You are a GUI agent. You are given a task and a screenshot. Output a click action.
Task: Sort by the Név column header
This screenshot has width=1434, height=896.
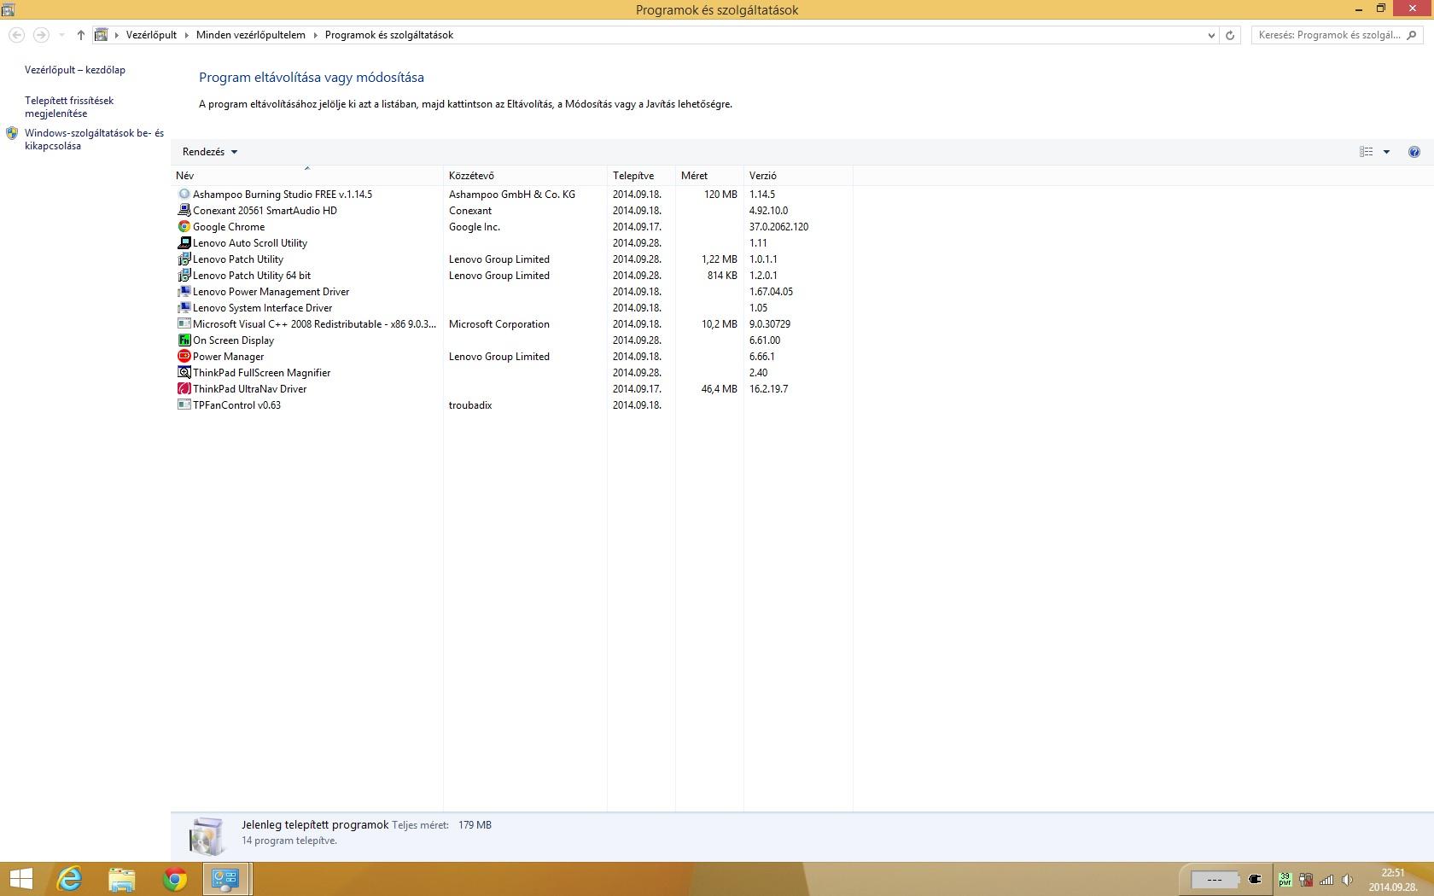[307, 176]
